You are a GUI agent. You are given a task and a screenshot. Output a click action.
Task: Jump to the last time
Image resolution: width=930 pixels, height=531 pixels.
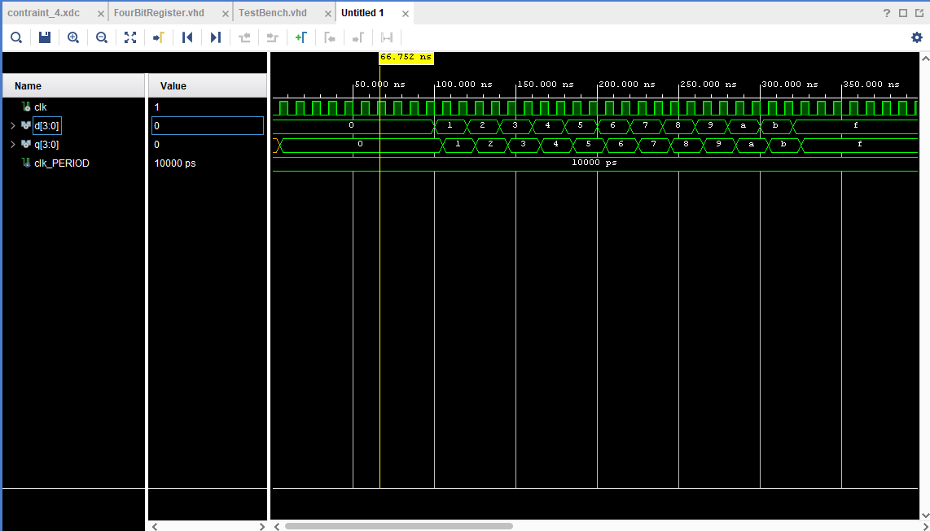coord(216,37)
